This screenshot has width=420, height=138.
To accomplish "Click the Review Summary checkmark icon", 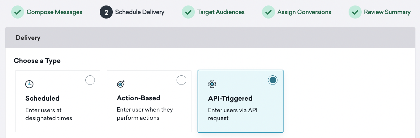I will [355, 12].
